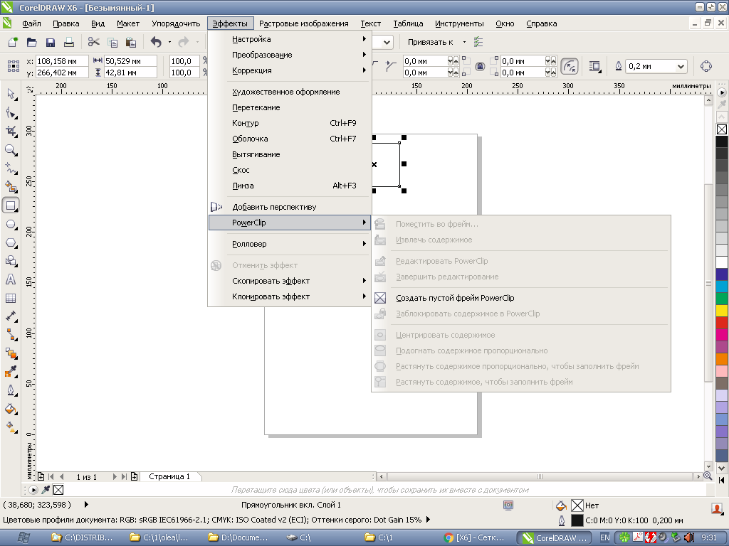Open the snap options icon
729x546 pixels.
coord(478,42)
